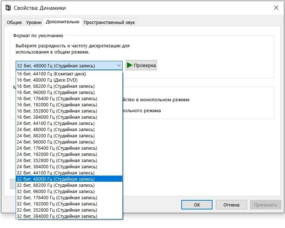Choose 16 бит, 44100 Гц (Компакт-диск)

[x=69, y=74]
